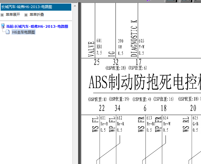Click wire label 390 VW 0.5
This screenshot has width=201, height=164.
click(121, 47)
